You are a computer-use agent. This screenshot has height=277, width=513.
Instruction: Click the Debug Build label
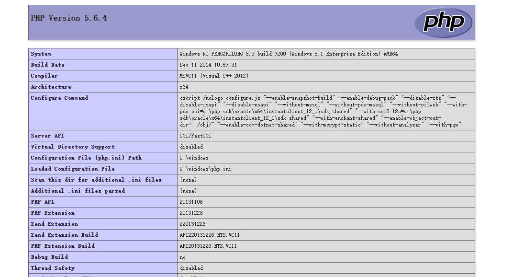click(x=49, y=257)
